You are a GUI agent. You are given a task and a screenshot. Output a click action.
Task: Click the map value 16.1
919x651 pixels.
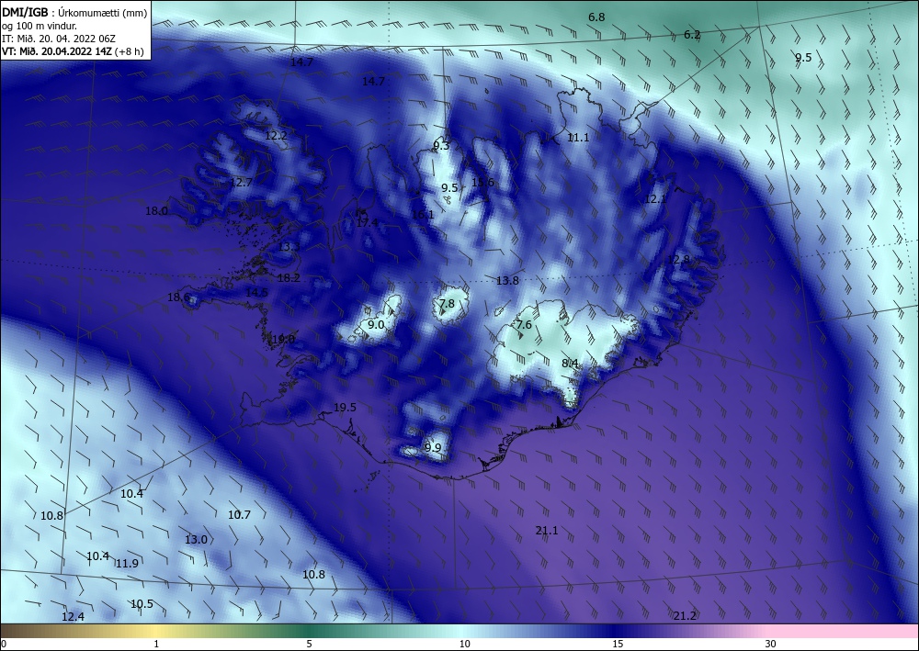(x=423, y=215)
